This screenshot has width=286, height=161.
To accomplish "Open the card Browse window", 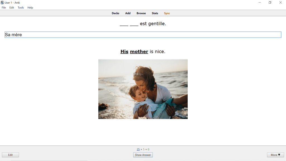I will pos(141,13).
